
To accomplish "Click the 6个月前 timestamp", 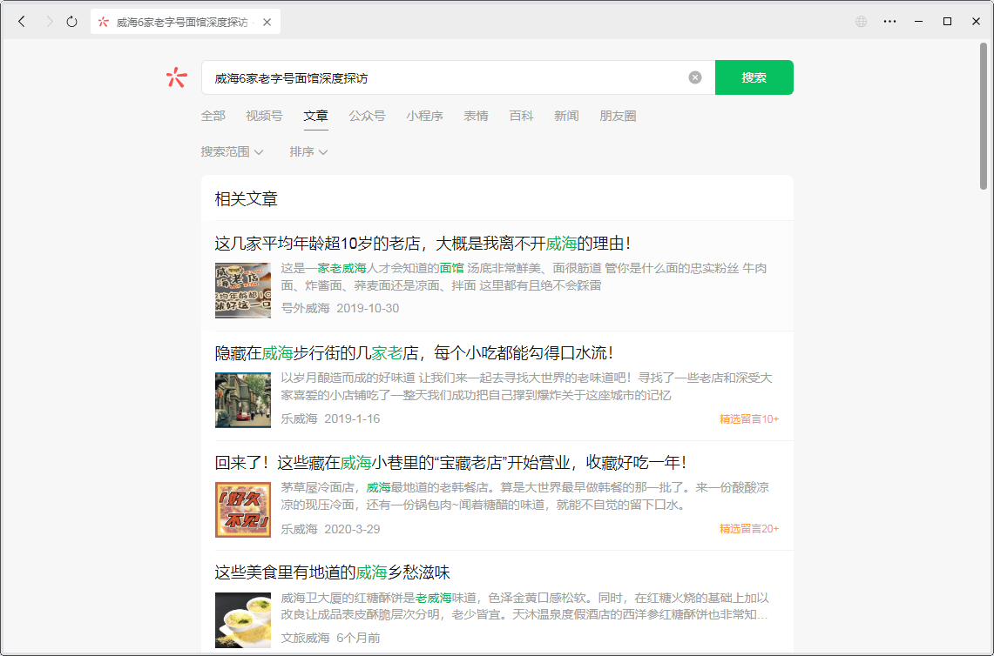I will tap(358, 638).
